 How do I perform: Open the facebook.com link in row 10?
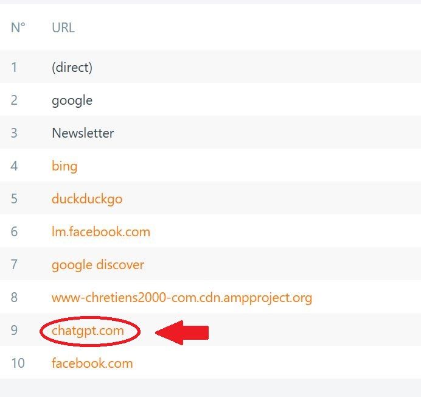[x=92, y=364]
